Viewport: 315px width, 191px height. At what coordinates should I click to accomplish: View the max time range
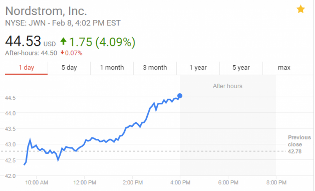click(284, 68)
